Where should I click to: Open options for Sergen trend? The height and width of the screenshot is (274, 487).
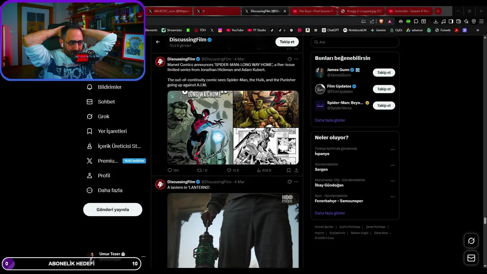point(393,165)
